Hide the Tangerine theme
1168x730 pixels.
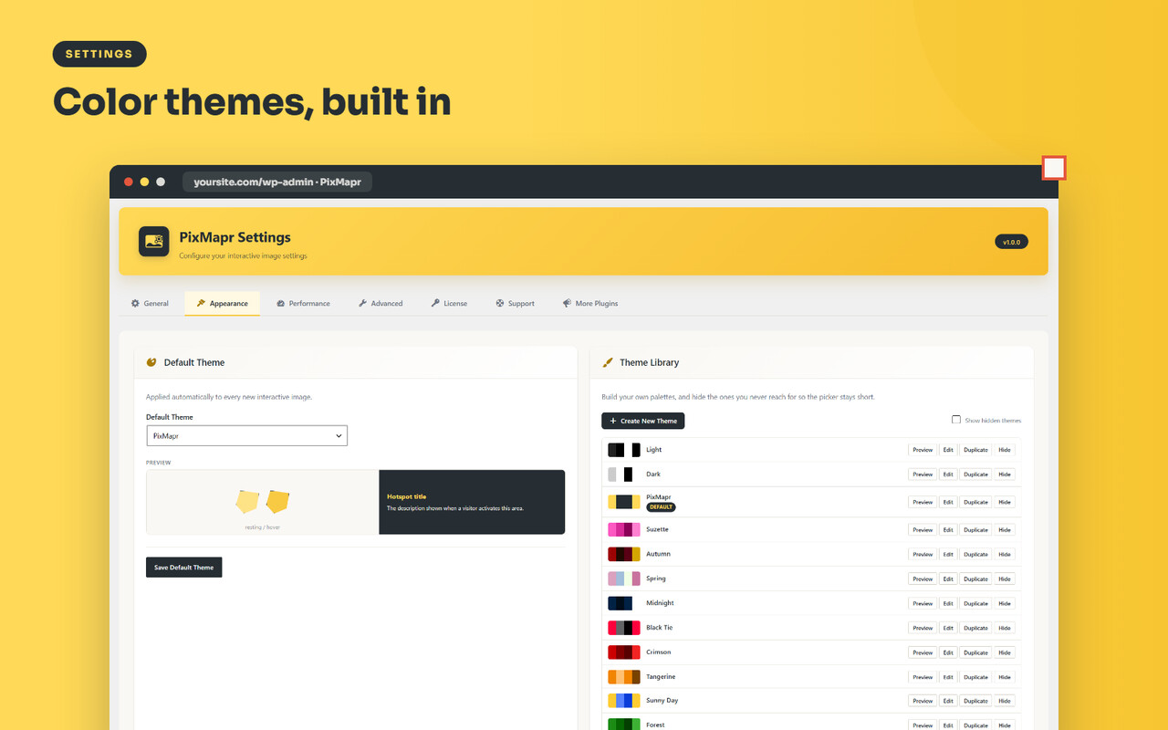1005,678
